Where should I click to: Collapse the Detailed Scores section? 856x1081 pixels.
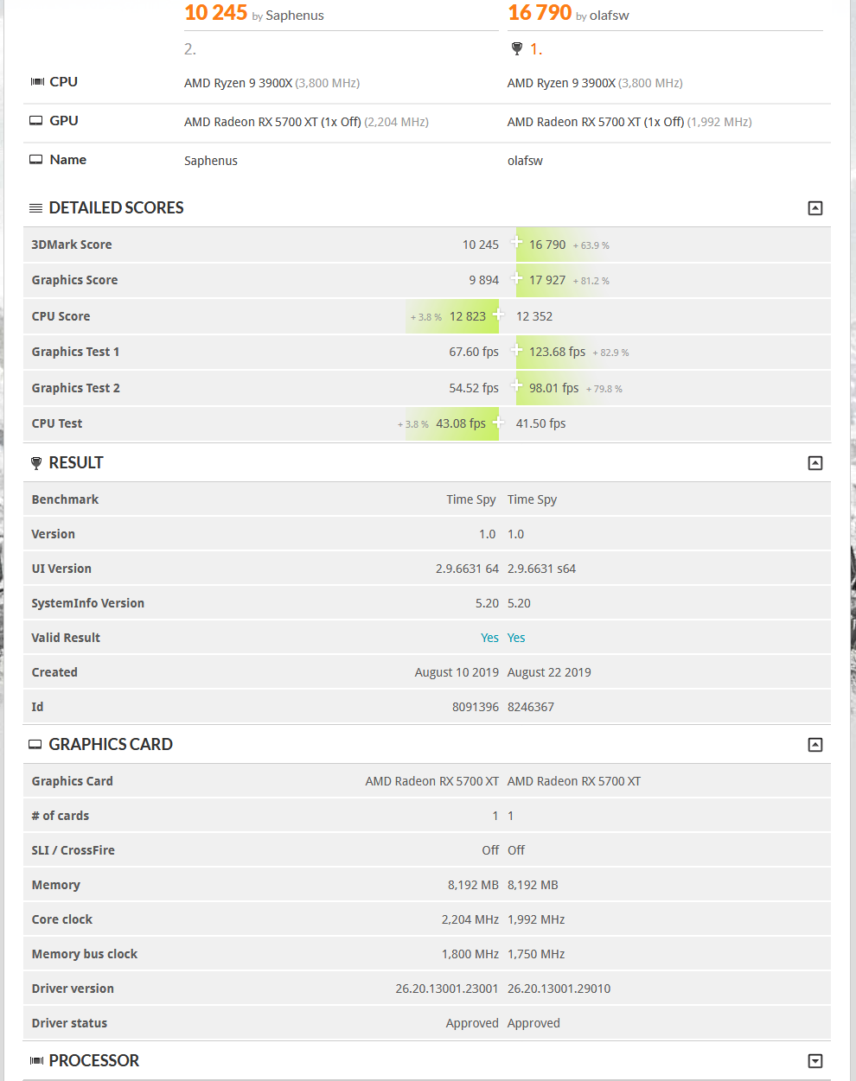814,208
